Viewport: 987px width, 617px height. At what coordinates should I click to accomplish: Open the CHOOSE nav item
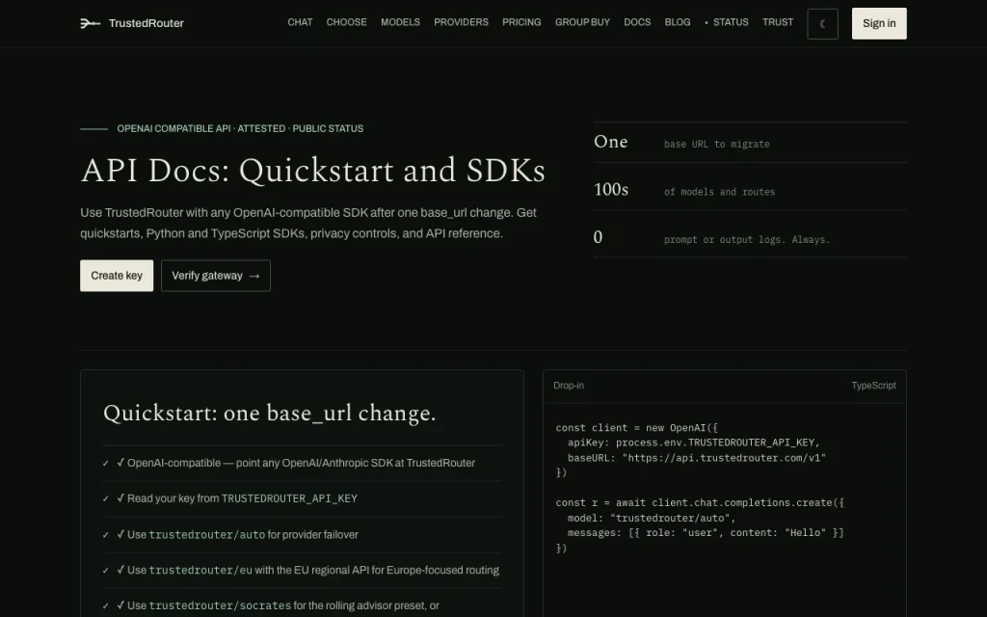click(x=346, y=22)
